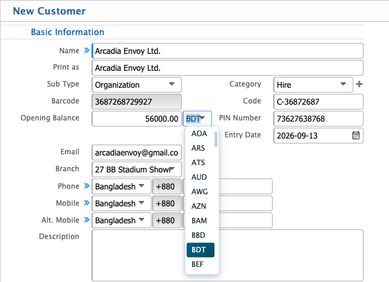The height and width of the screenshot is (282, 389).
Task: Click the double-arrow icon beside Mobile
Action: (86, 203)
